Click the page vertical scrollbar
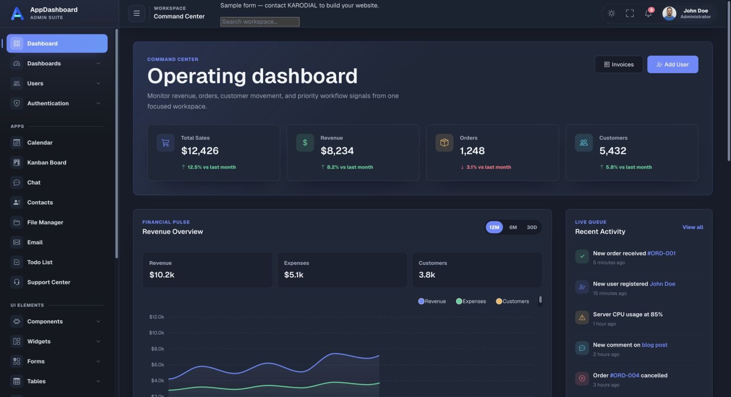This screenshot has width=731, height=397. click(729, 82)
